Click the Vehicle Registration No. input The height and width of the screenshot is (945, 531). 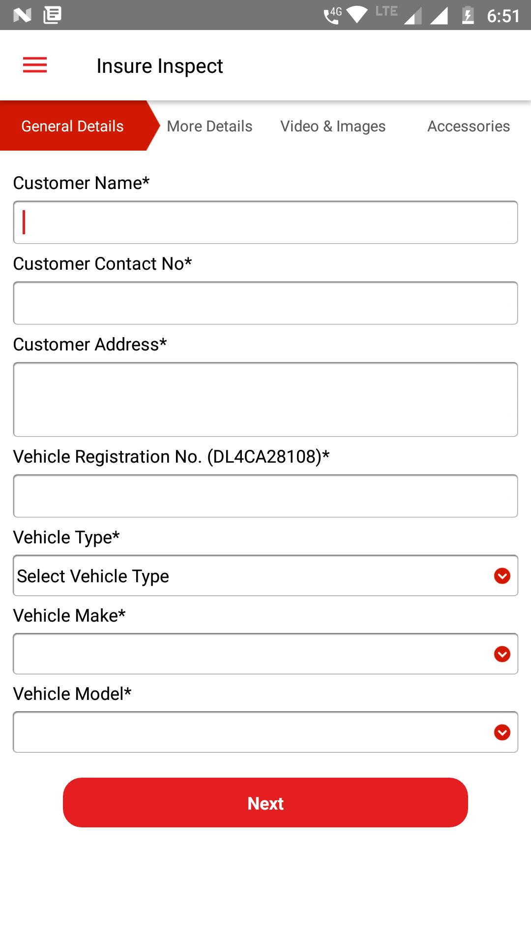(265, 496)
